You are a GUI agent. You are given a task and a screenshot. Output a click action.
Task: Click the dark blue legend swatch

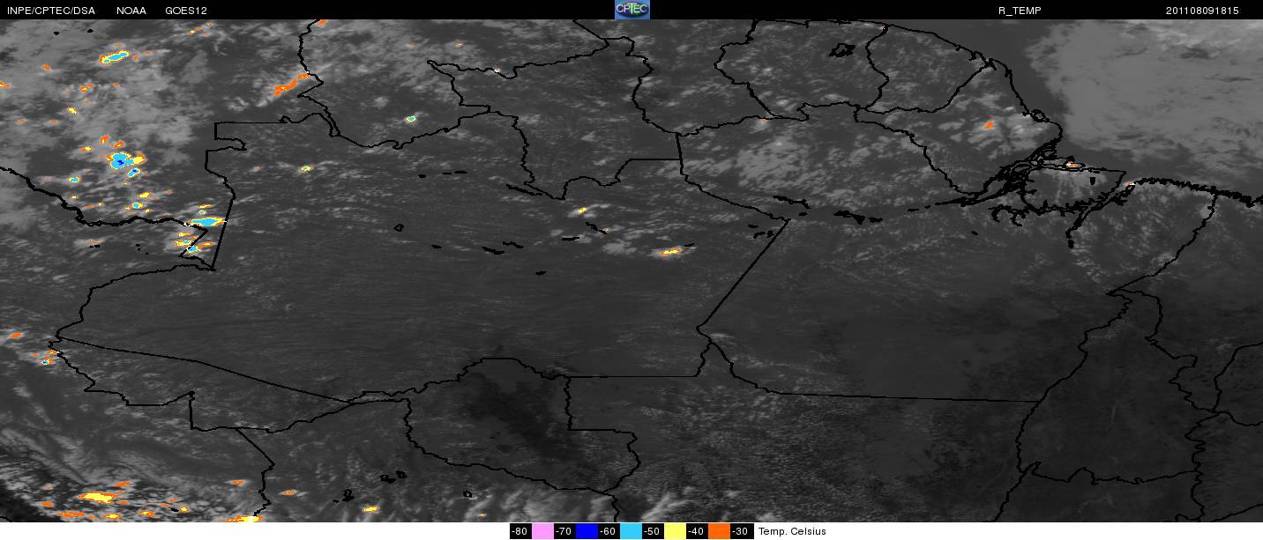[587, 531]
